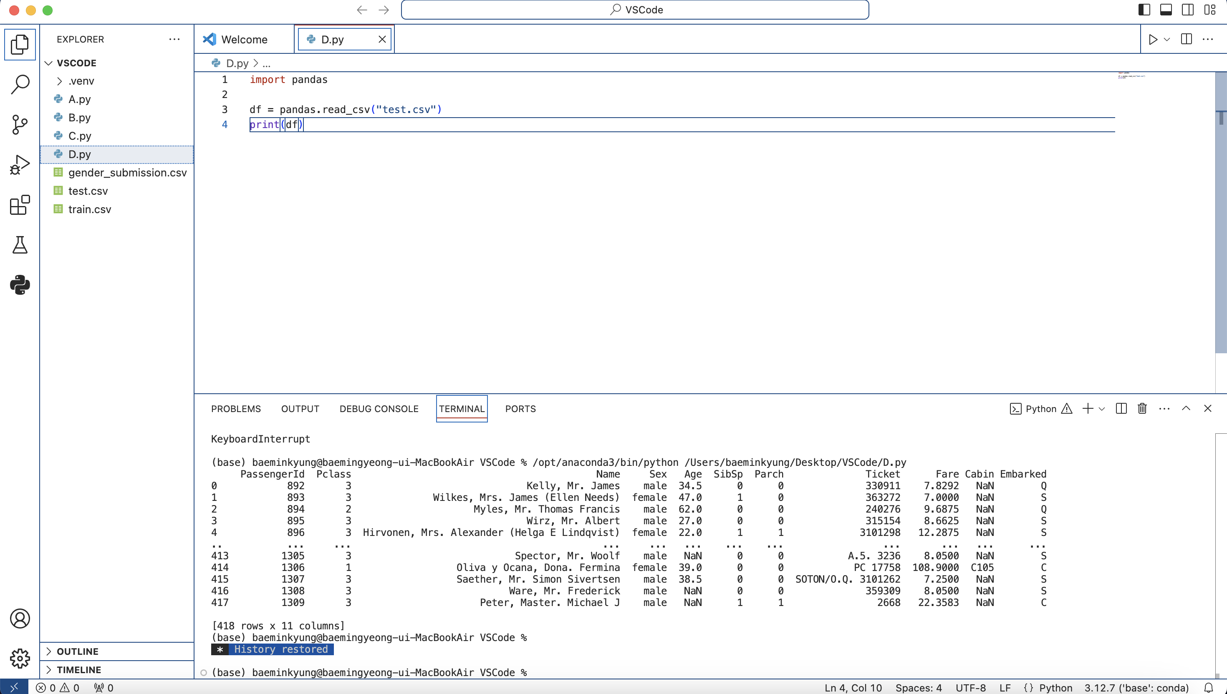Switch to the OUTPUT panel tab
Image resolution: width=1227 pixels, height=694 pixels.
tap(300, 408)
